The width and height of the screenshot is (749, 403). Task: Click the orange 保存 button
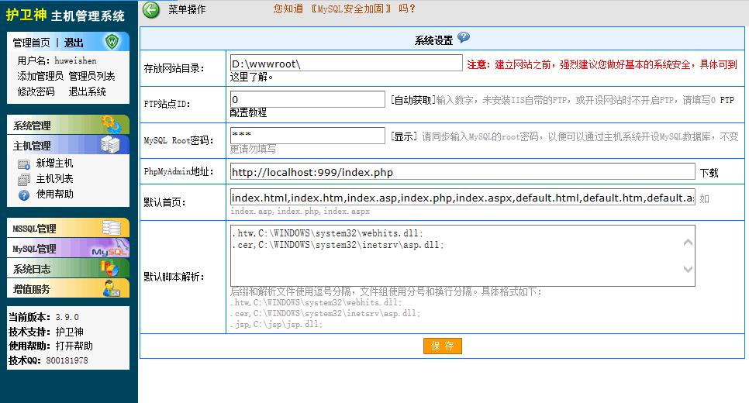click(443, 346)
